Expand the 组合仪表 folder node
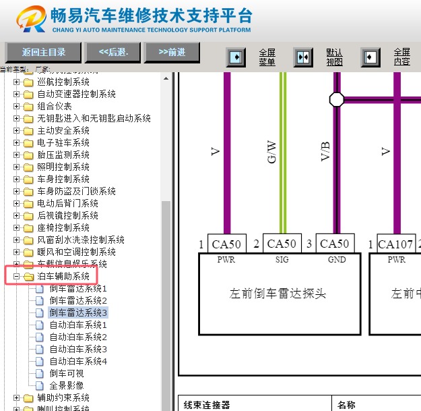This screenshot has height=411, width=421. click(x=16, y=106)
